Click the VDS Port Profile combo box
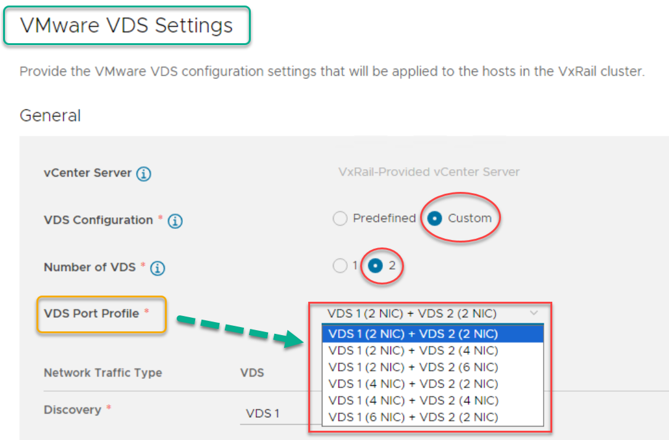Viewport: 669px width, 440px height. coord(426,313)
